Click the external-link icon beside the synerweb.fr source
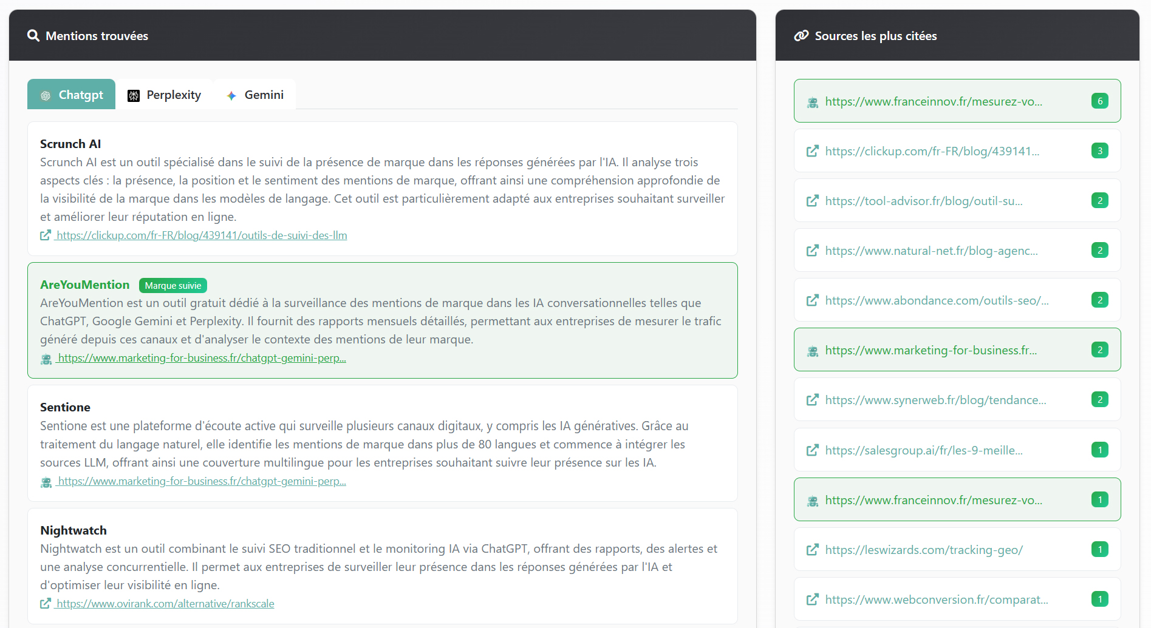This screenshot has width=1151, height=628. [812, 400]
